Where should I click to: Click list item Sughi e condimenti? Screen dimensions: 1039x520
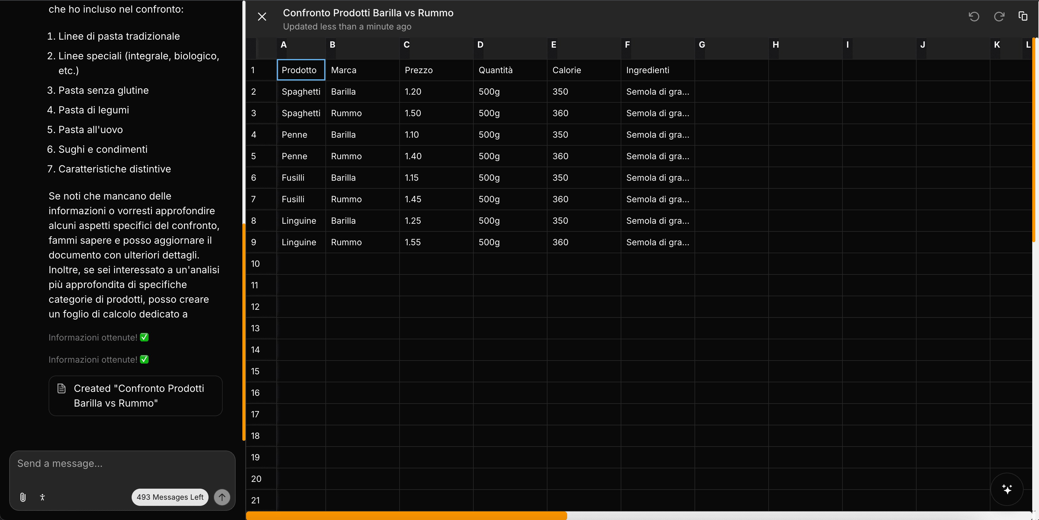tap(103, 150)
